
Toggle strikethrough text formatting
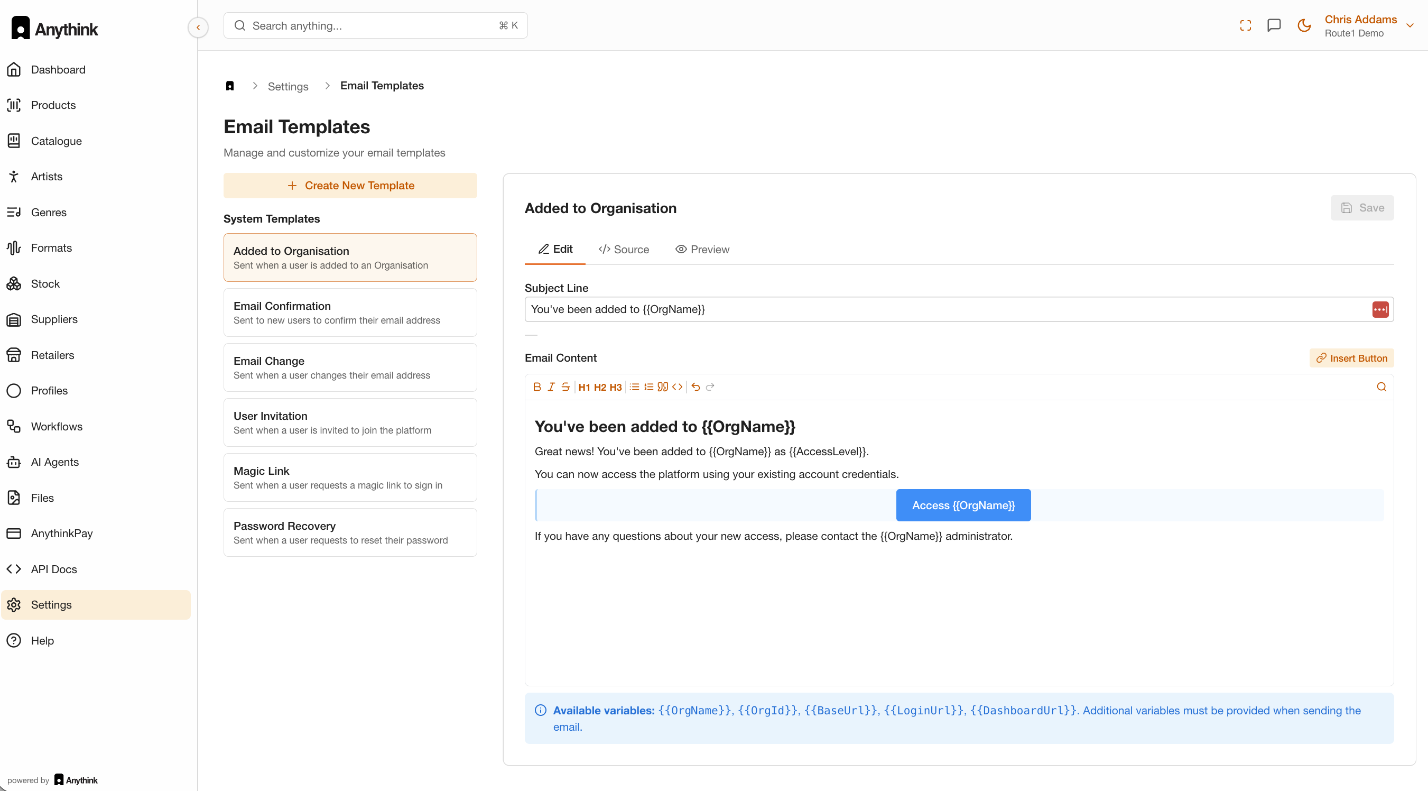[565, 387]
